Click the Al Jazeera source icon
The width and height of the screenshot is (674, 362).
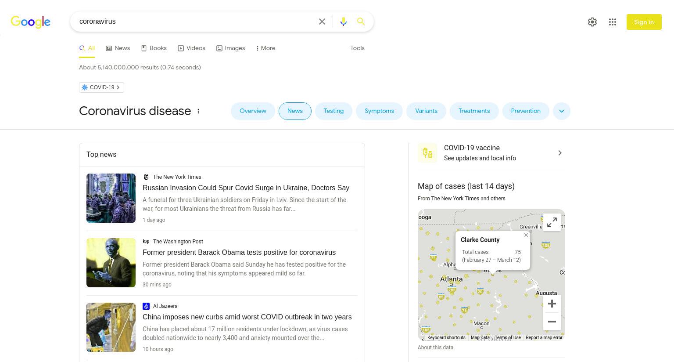point(146,306)
